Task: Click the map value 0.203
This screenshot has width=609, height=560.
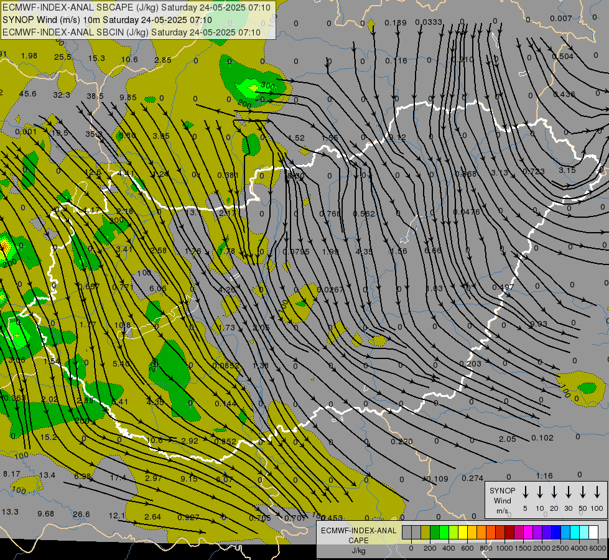Action: 470,364
